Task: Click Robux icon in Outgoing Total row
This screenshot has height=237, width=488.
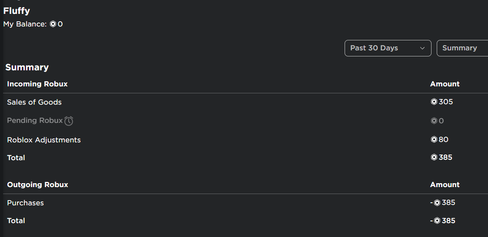Action: click(x=437, y=221)
